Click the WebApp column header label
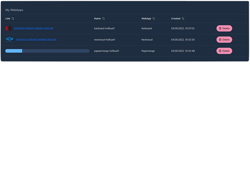This screenshot has height=173, width=250. point(146,18)
